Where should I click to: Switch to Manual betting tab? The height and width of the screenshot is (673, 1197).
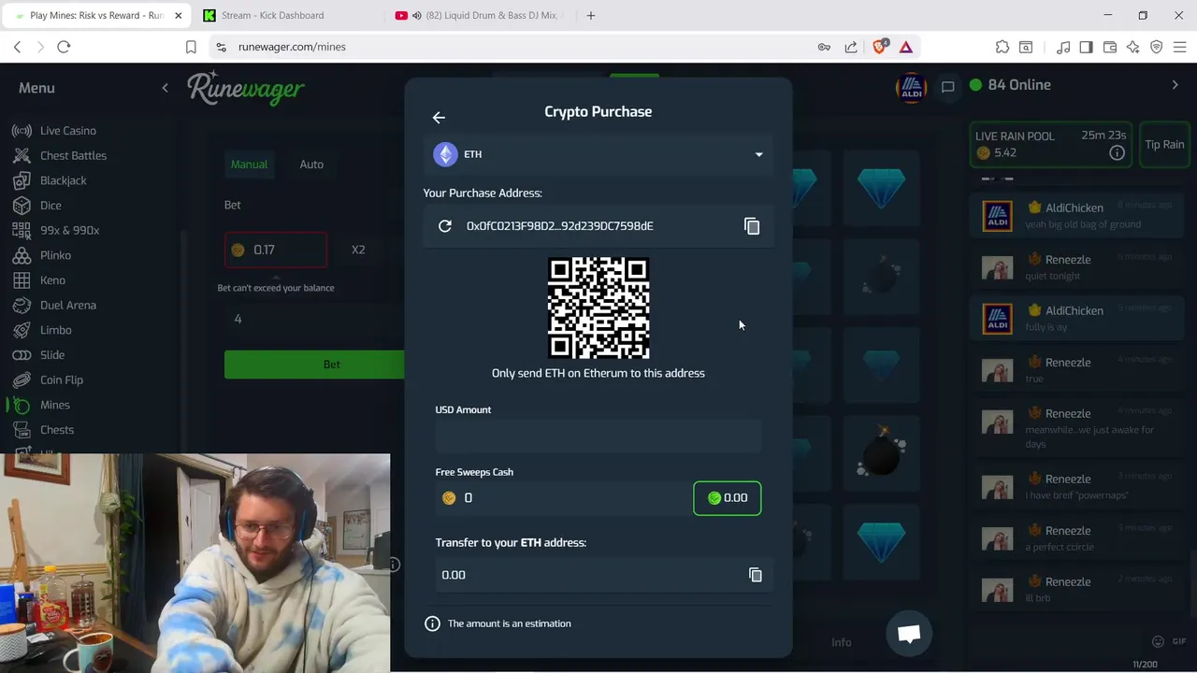(x=249, y=165)
